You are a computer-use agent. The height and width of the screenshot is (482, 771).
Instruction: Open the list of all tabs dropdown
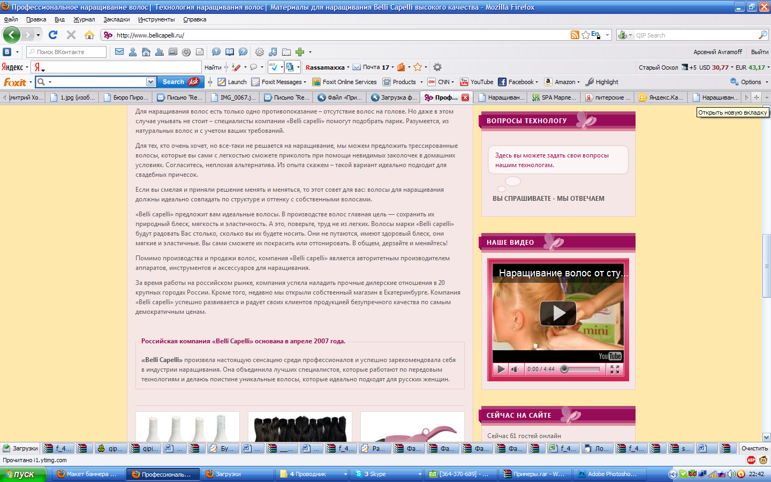tap(767, 97)
